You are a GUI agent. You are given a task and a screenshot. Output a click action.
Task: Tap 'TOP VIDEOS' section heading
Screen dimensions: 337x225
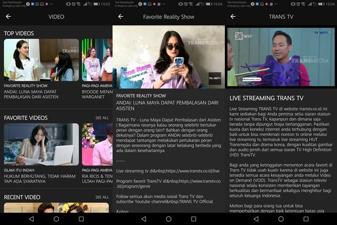[x=19, y=33]
